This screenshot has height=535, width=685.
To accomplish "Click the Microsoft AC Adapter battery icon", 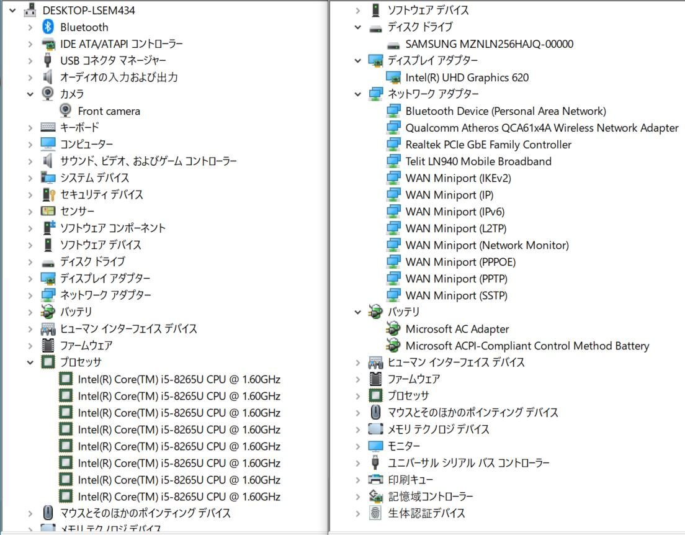I will point(393,329).
